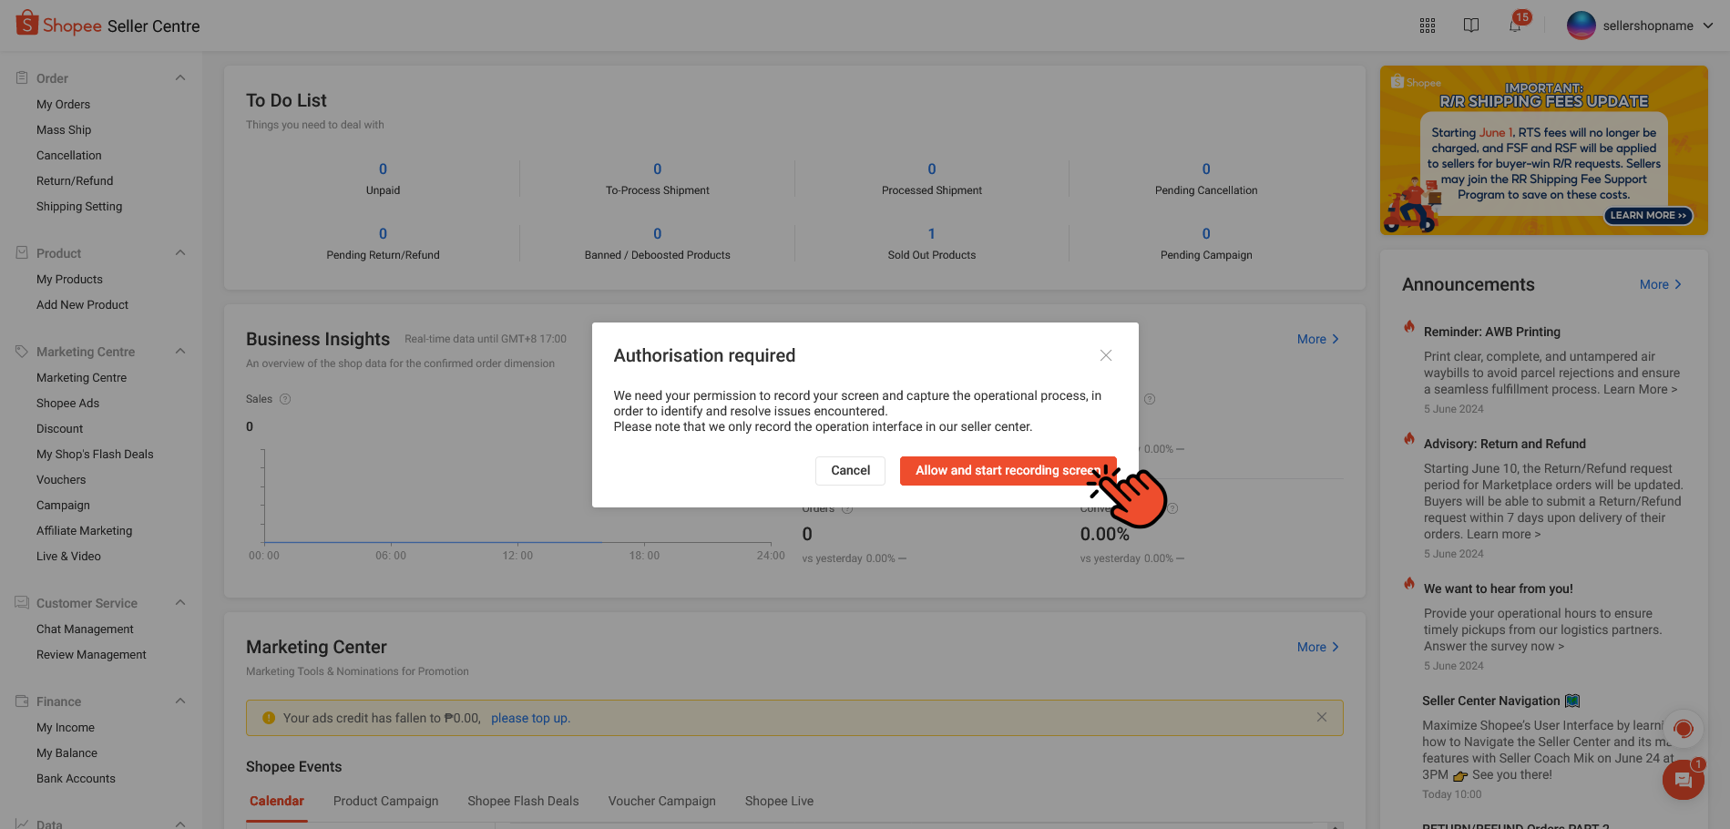
Task: Open the notifications bell with 15 badge
Action: [1515, 25]
